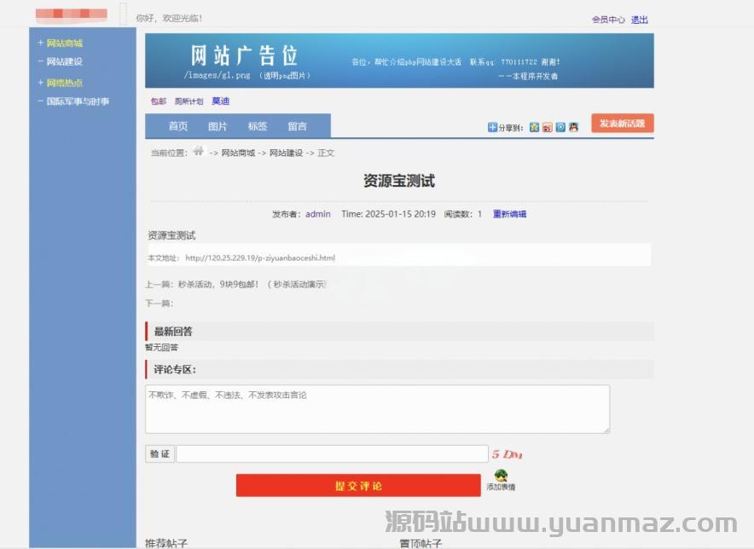This screenshot has height=549, width=754.
Task: Share via the red Weibo icon
Action: click(548, 127)
